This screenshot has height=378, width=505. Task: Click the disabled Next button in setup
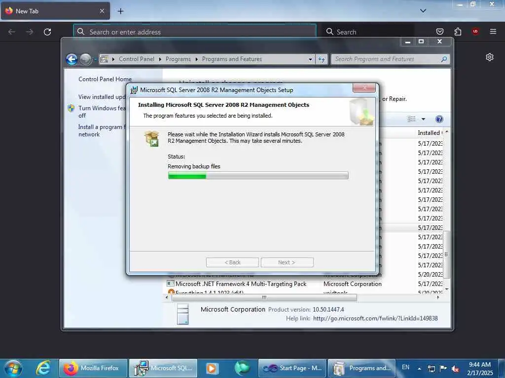tap(287, 262)
